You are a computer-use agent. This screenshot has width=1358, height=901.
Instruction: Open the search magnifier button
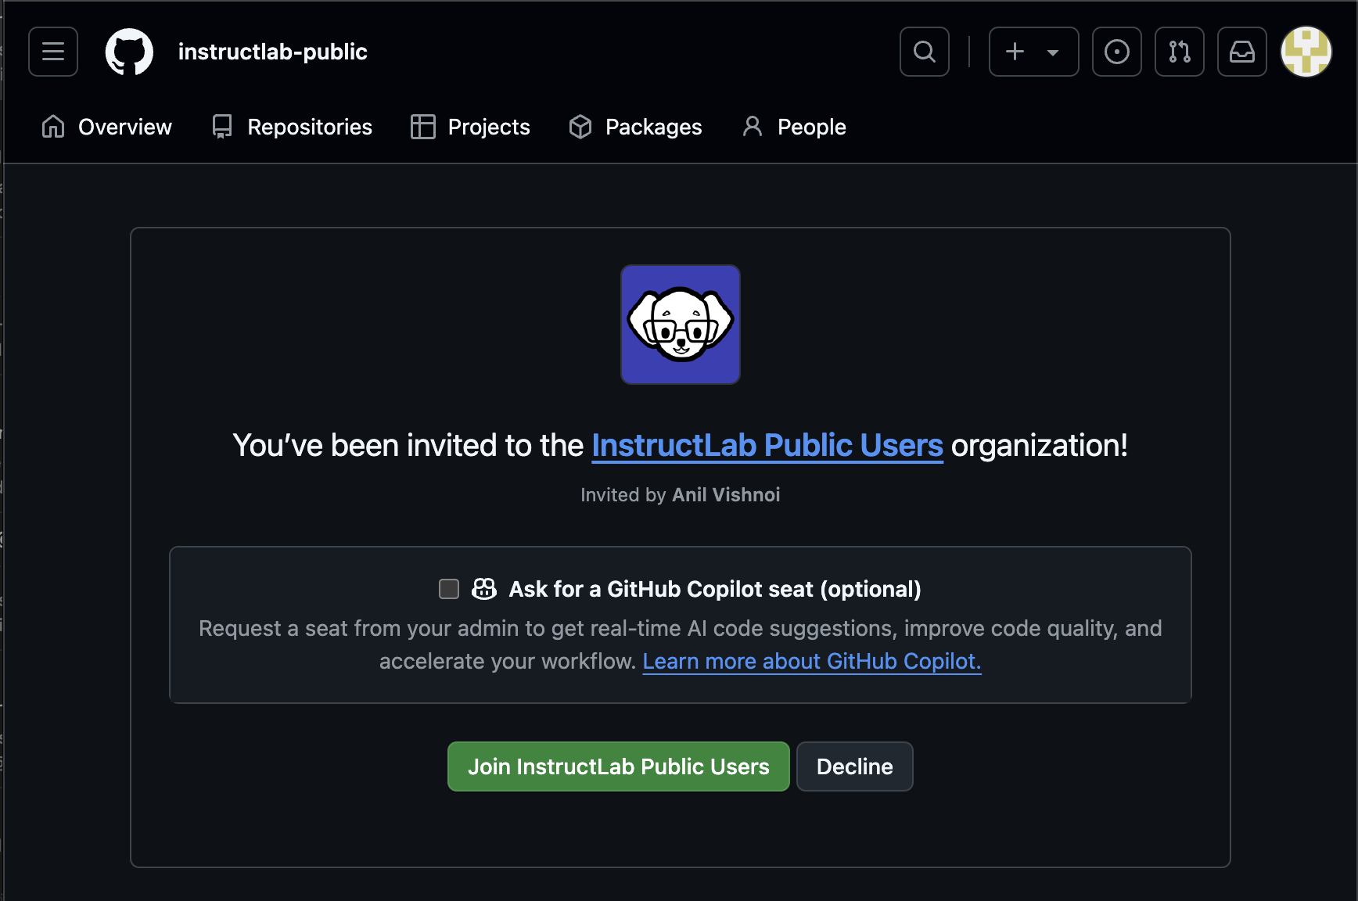[924, 52]
